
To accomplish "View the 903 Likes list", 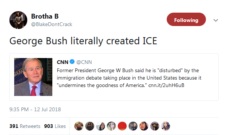I will [x=55, y=126].
